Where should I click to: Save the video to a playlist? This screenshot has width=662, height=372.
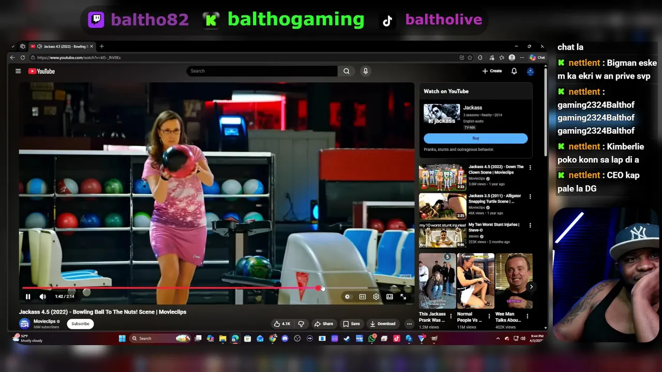[x=351, y=324]
